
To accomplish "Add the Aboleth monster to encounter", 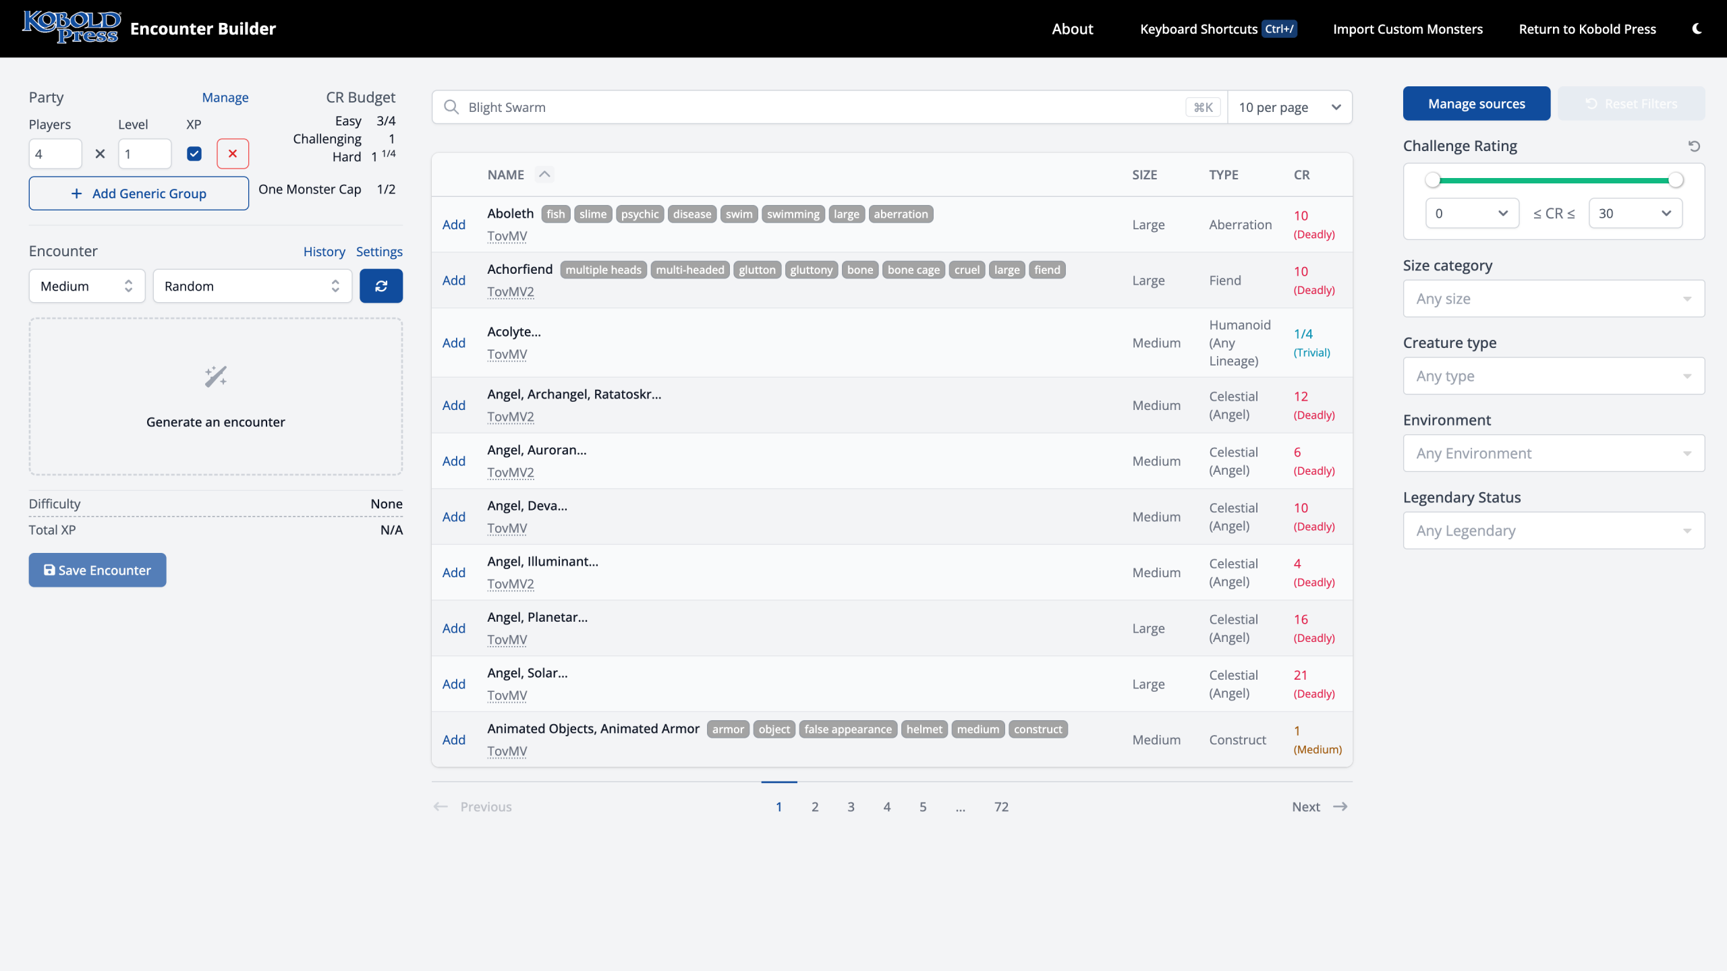I will coord(453,225).
